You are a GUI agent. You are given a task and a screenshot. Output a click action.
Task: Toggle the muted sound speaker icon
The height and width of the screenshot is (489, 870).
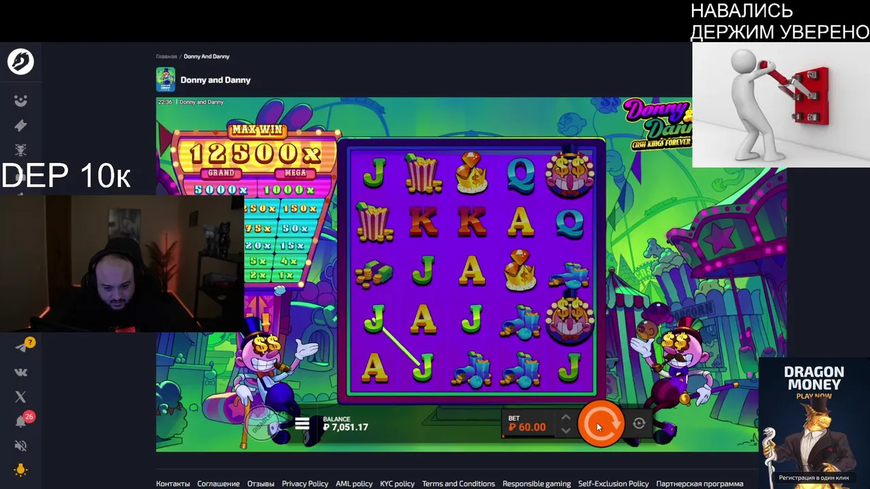coord(20,446)
